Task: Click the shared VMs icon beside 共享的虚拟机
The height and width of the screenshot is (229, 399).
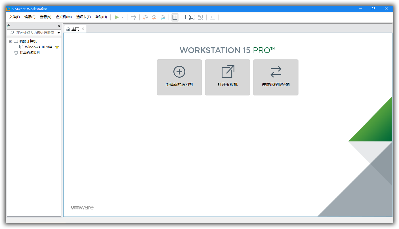Action: pyautogui.click(x=16, y=53)
